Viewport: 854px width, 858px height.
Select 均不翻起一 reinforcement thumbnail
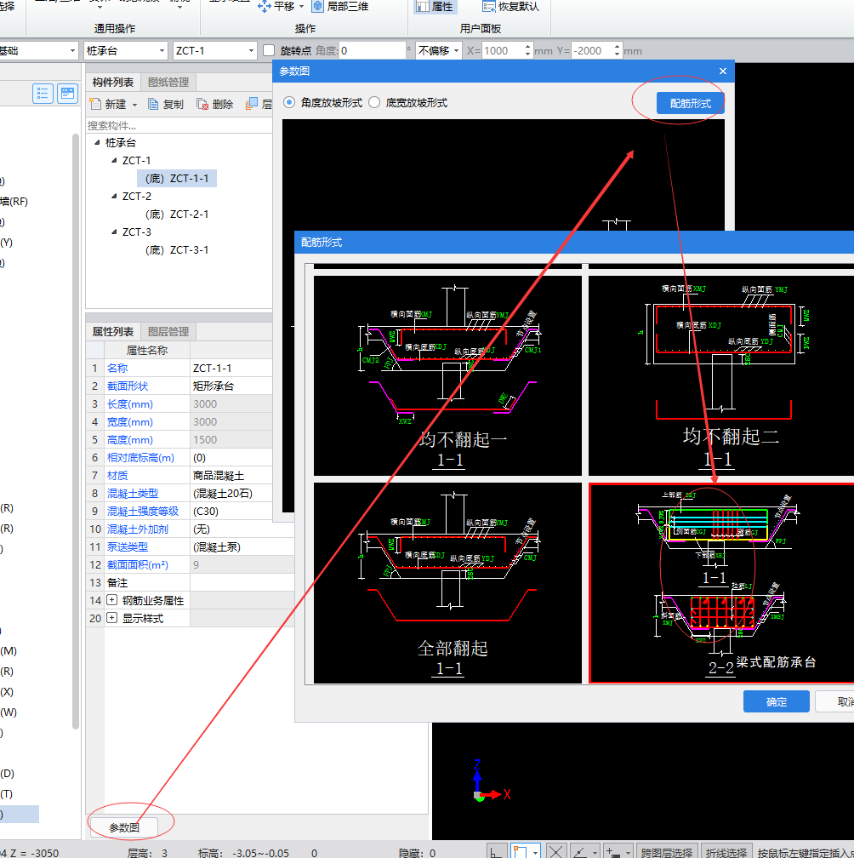tap(447, 375)
